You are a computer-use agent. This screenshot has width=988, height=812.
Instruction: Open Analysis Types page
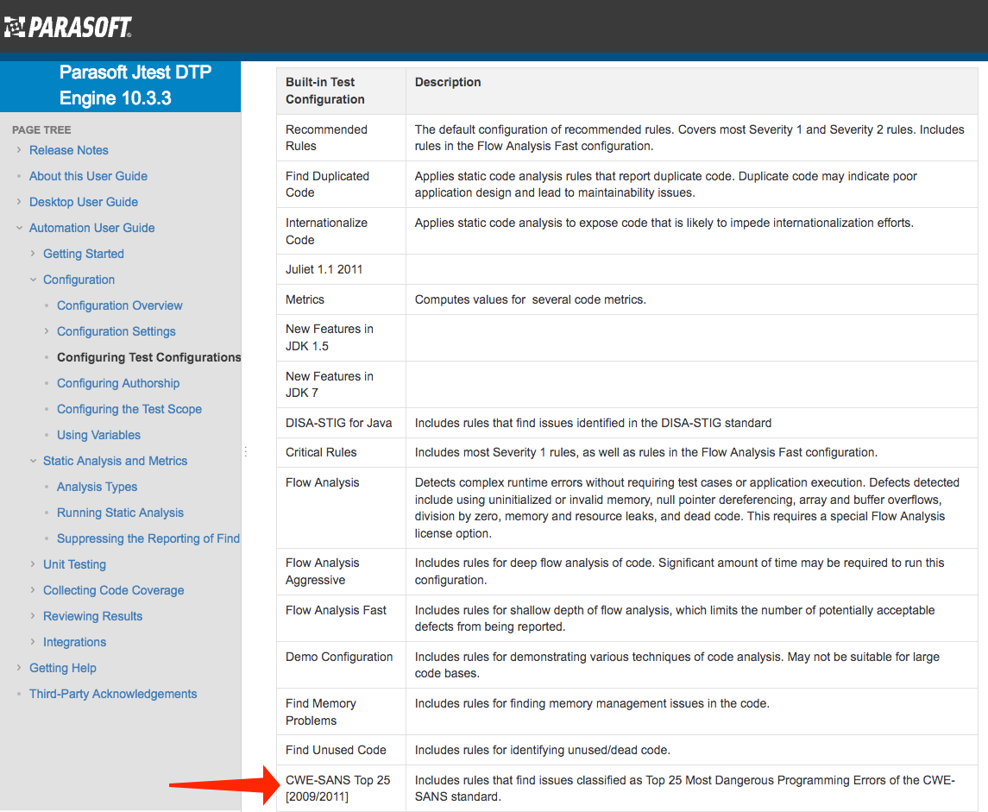pyautogui.click(x=97, y=487)
